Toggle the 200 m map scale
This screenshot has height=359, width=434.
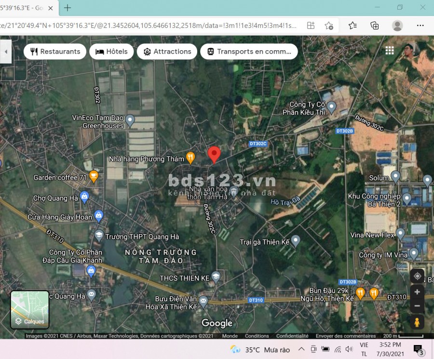tap(403, 336)
